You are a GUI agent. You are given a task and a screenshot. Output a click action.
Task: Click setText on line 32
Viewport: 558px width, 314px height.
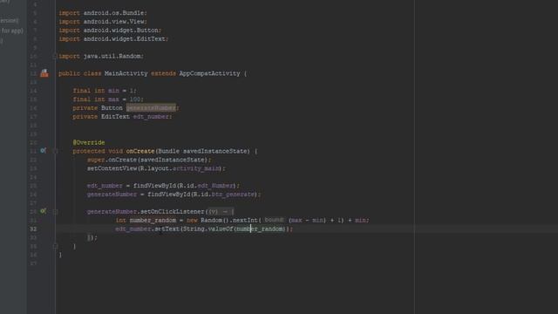click(x=167, y=229)
